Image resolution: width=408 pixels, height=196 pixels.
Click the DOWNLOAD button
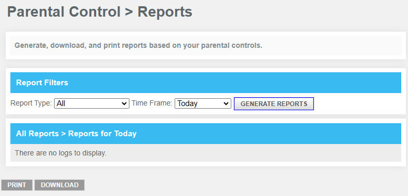tap(60, 185)
